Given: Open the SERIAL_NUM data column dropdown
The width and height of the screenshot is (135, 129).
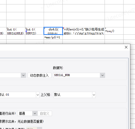Looking at the screenshot, I should click(102, 75).
